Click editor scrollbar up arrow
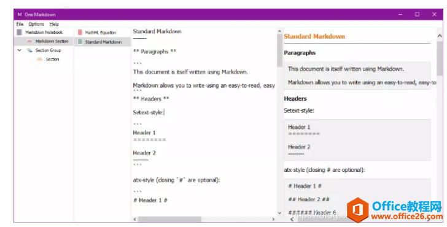447x227 pixels. tap(279, 31)
